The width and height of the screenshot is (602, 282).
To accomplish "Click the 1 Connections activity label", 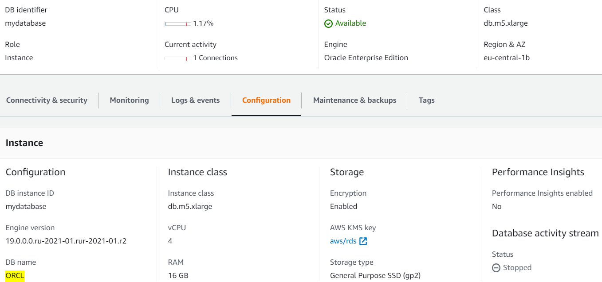I will [x=215, y=58].
